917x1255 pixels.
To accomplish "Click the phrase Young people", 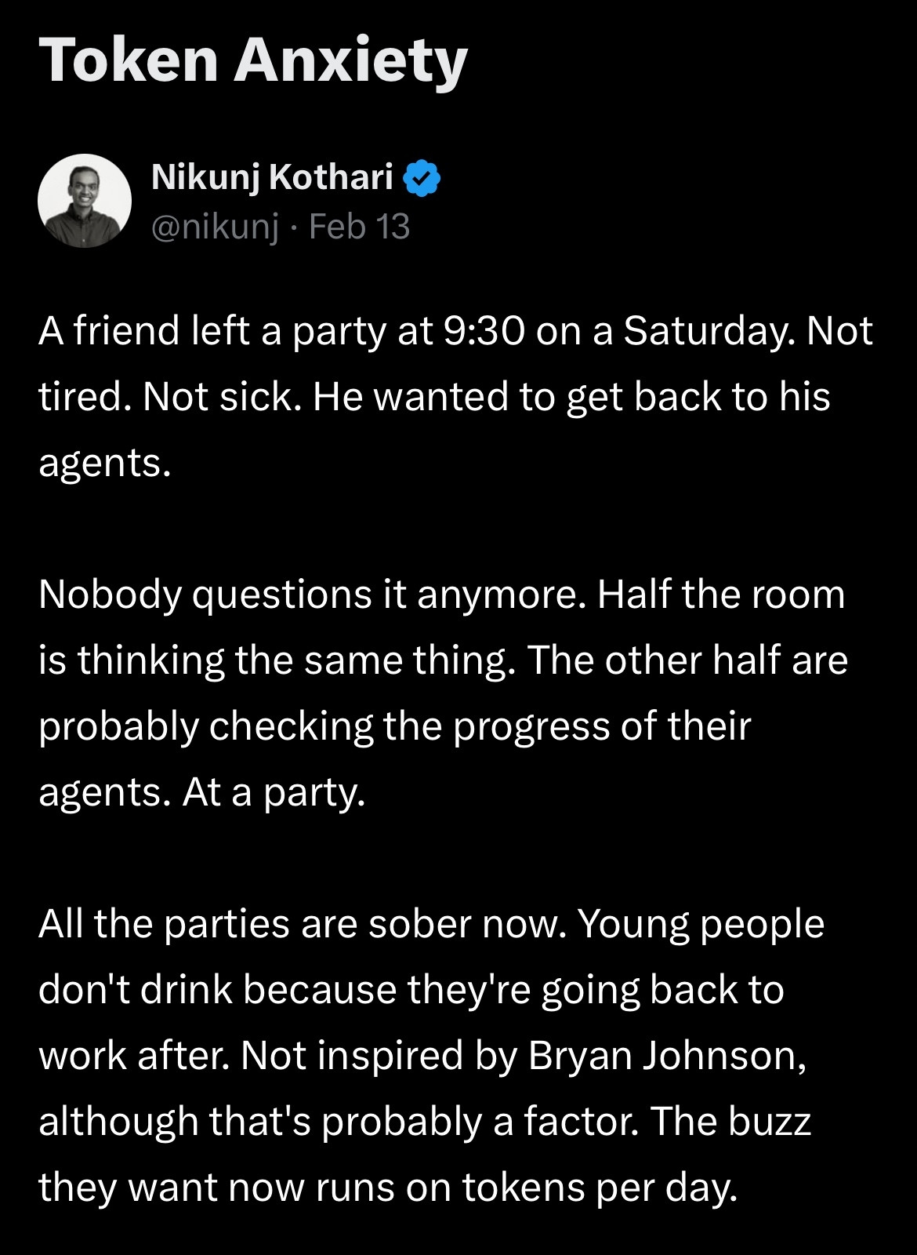I will pos(701,924).
